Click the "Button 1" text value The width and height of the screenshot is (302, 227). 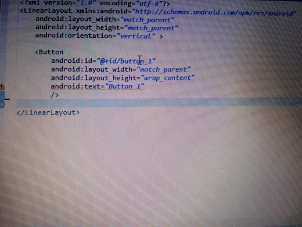125,86
